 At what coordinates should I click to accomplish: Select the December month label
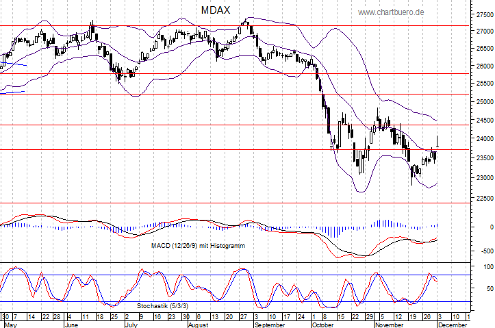tap(453, 325)
